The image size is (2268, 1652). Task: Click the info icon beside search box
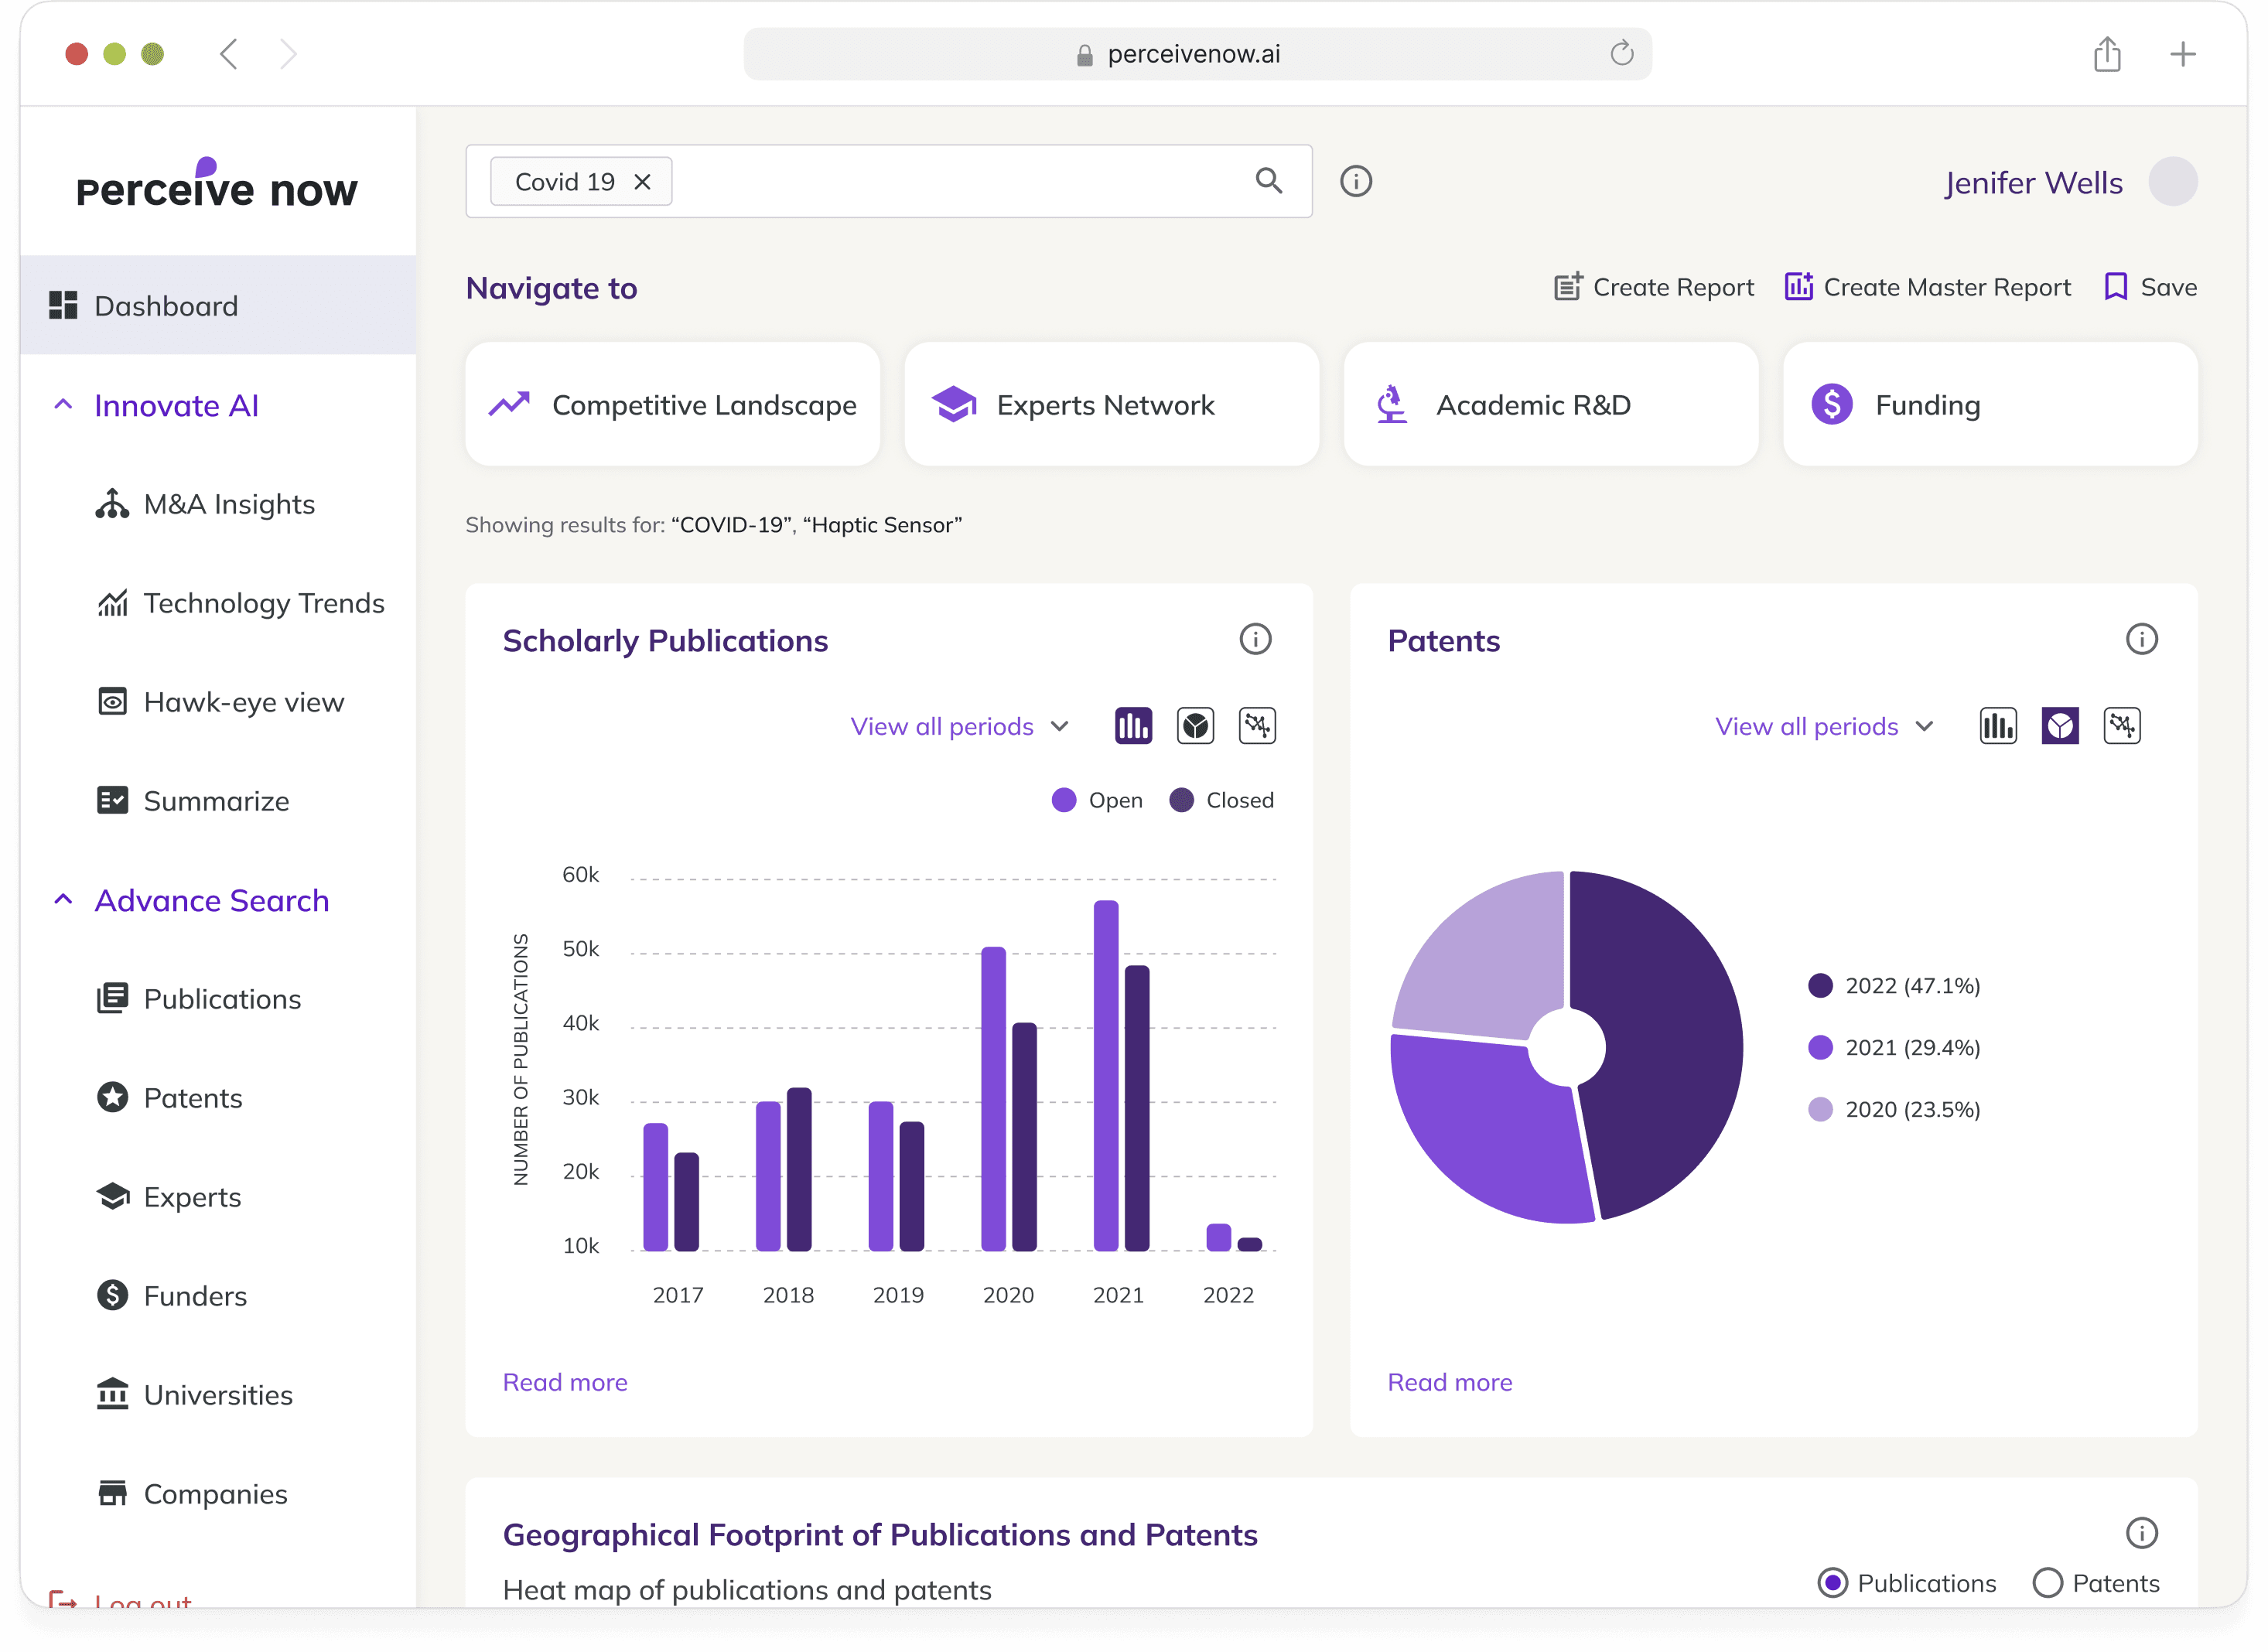tap(1356, 182)
